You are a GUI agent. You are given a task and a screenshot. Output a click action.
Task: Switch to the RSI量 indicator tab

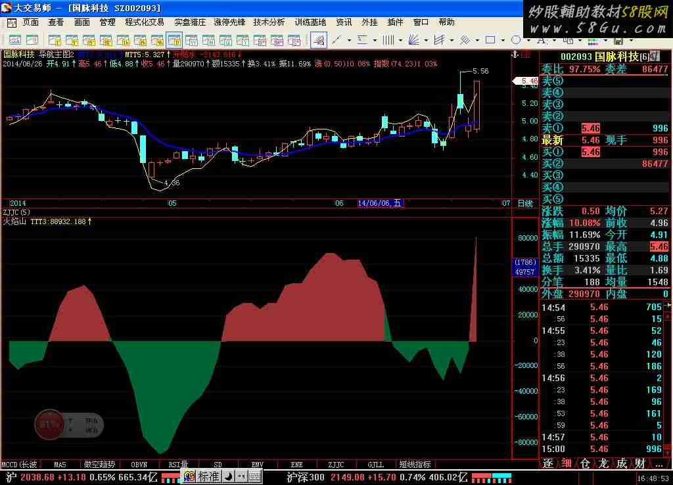(179, 465)
